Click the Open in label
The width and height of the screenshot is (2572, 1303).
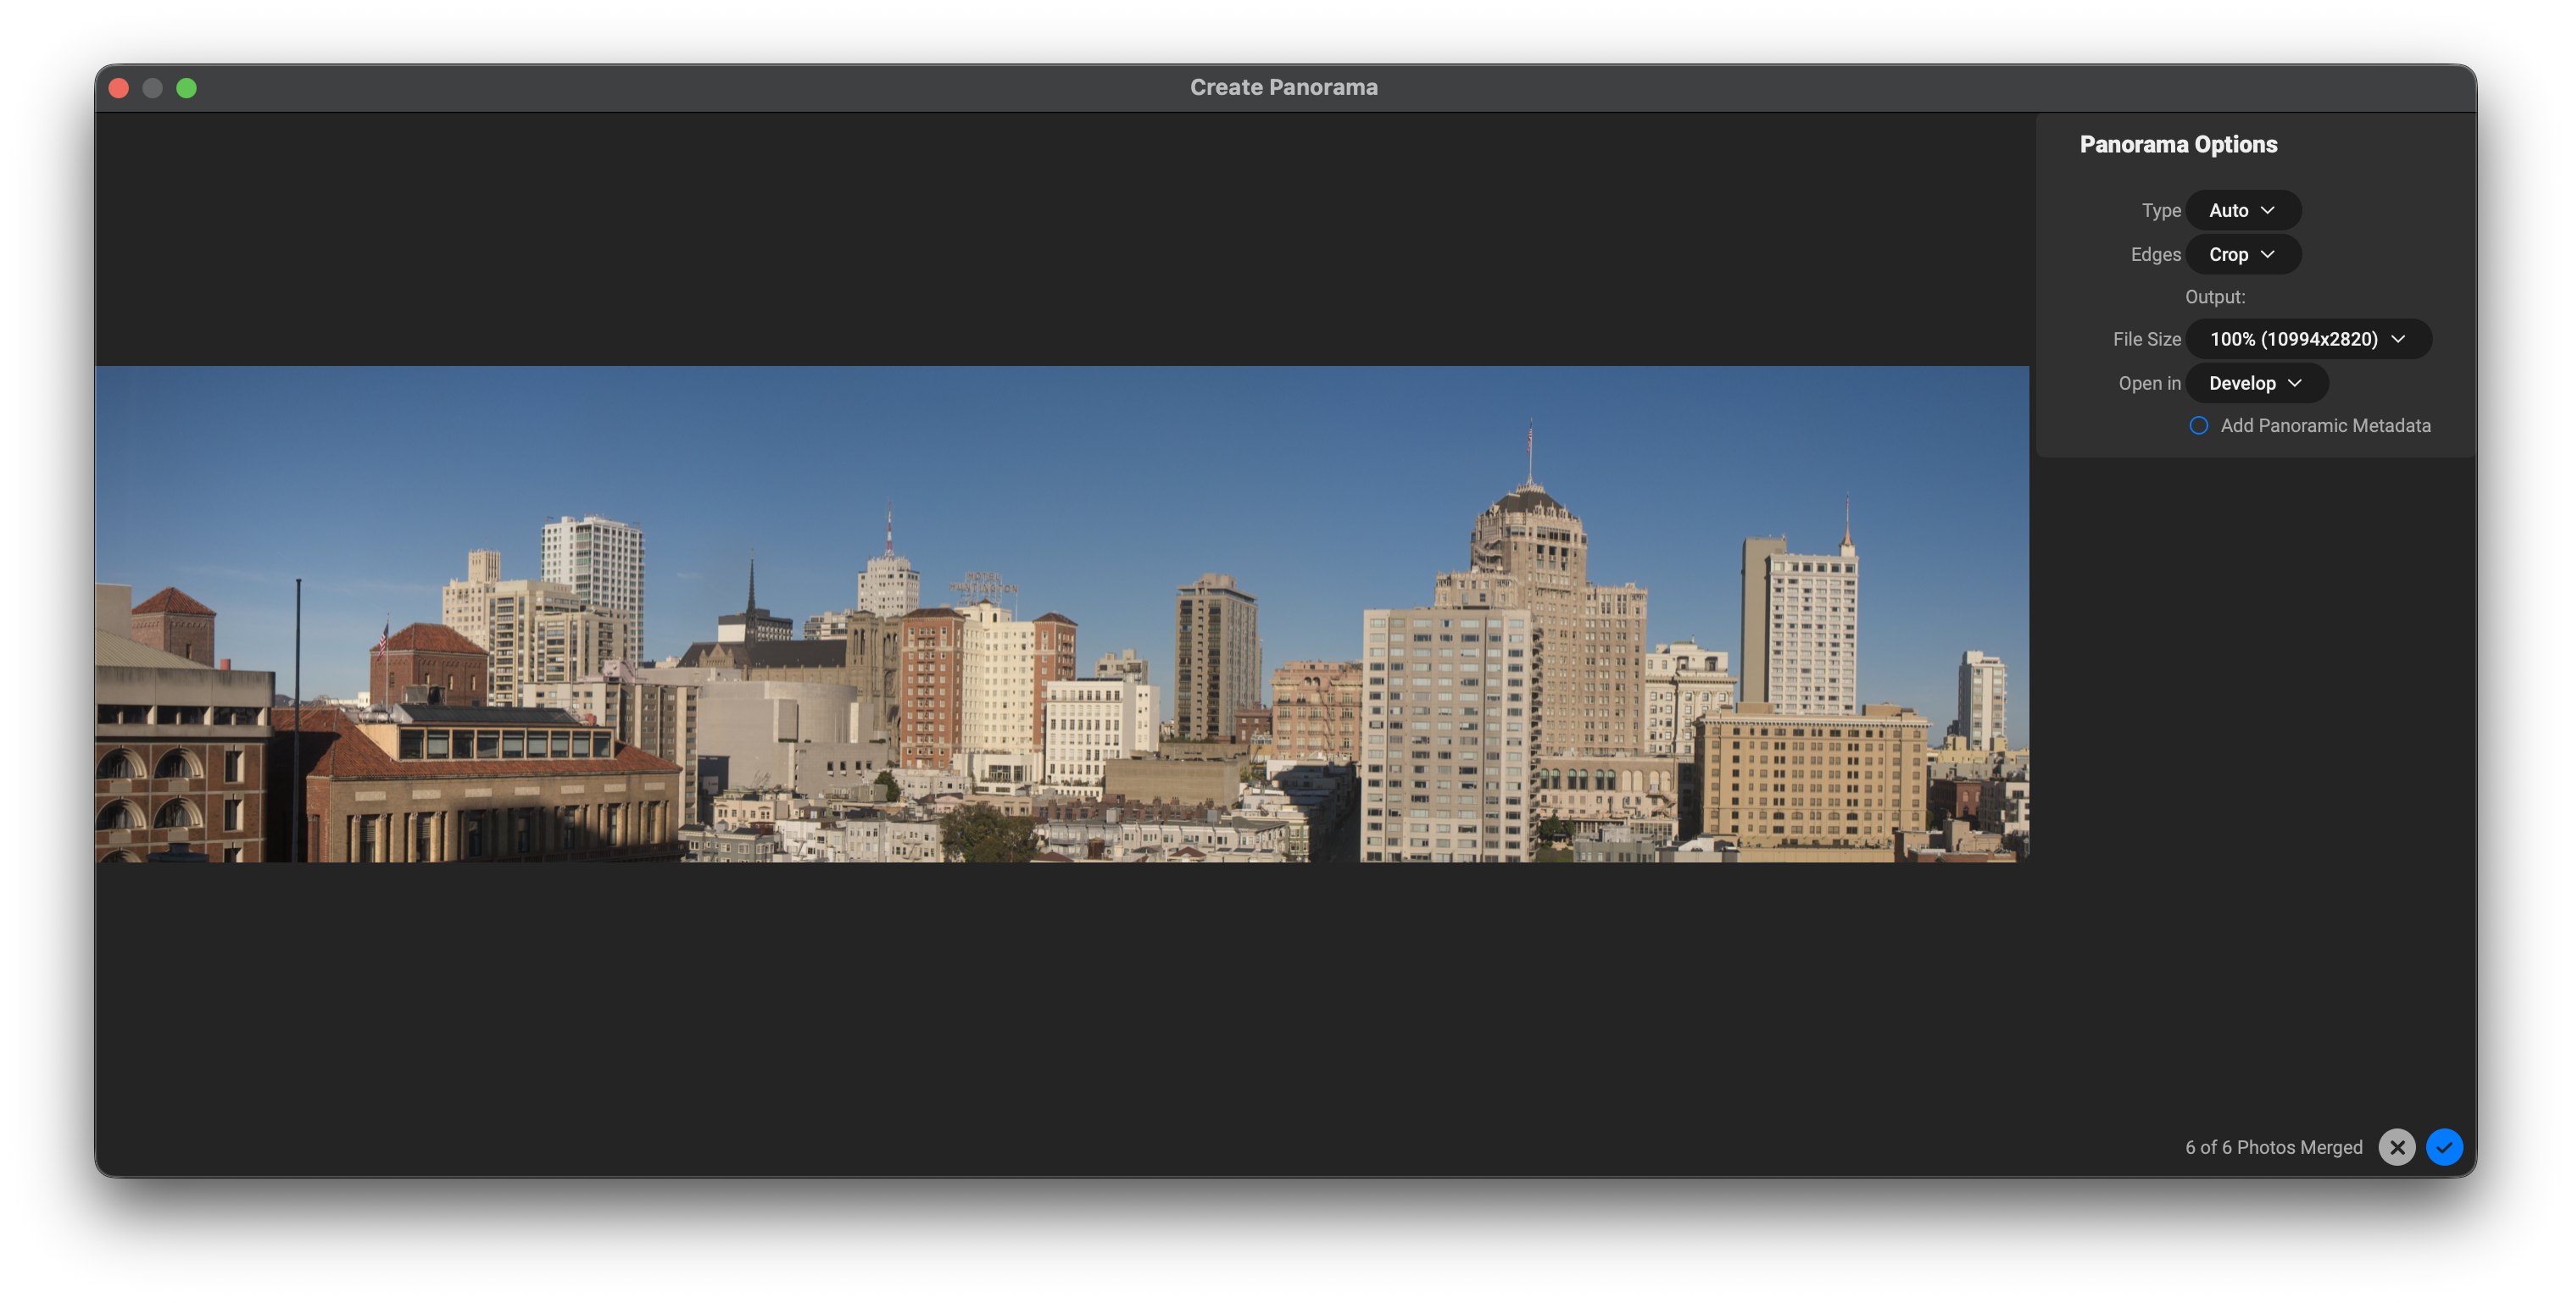(2150, 383)
